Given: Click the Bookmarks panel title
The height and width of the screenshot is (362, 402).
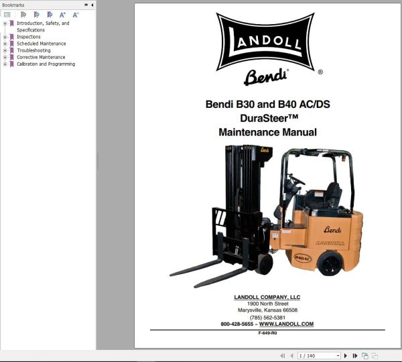Looking at the screenshot, I should click(x=13, y=5).
